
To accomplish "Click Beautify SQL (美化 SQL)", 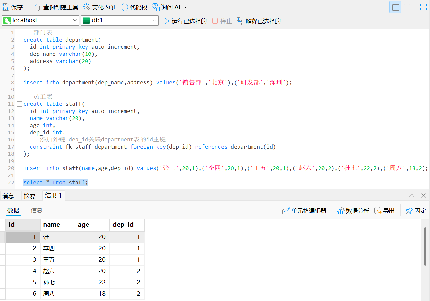I will tap(99, 7).
